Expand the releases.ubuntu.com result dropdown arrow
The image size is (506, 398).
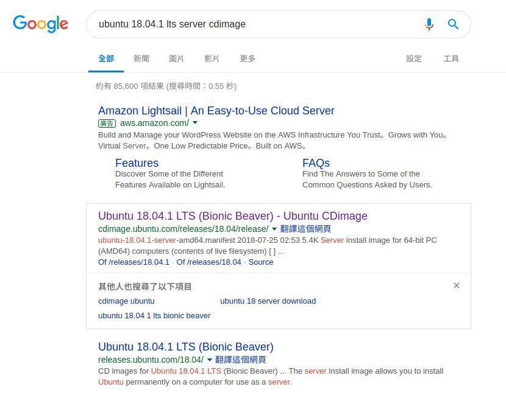tap(210, 360)
